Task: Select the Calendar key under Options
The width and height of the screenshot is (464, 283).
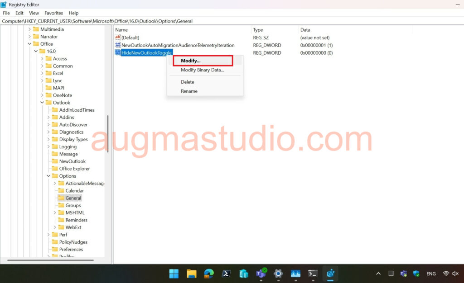Action: [x=74, y=191]
